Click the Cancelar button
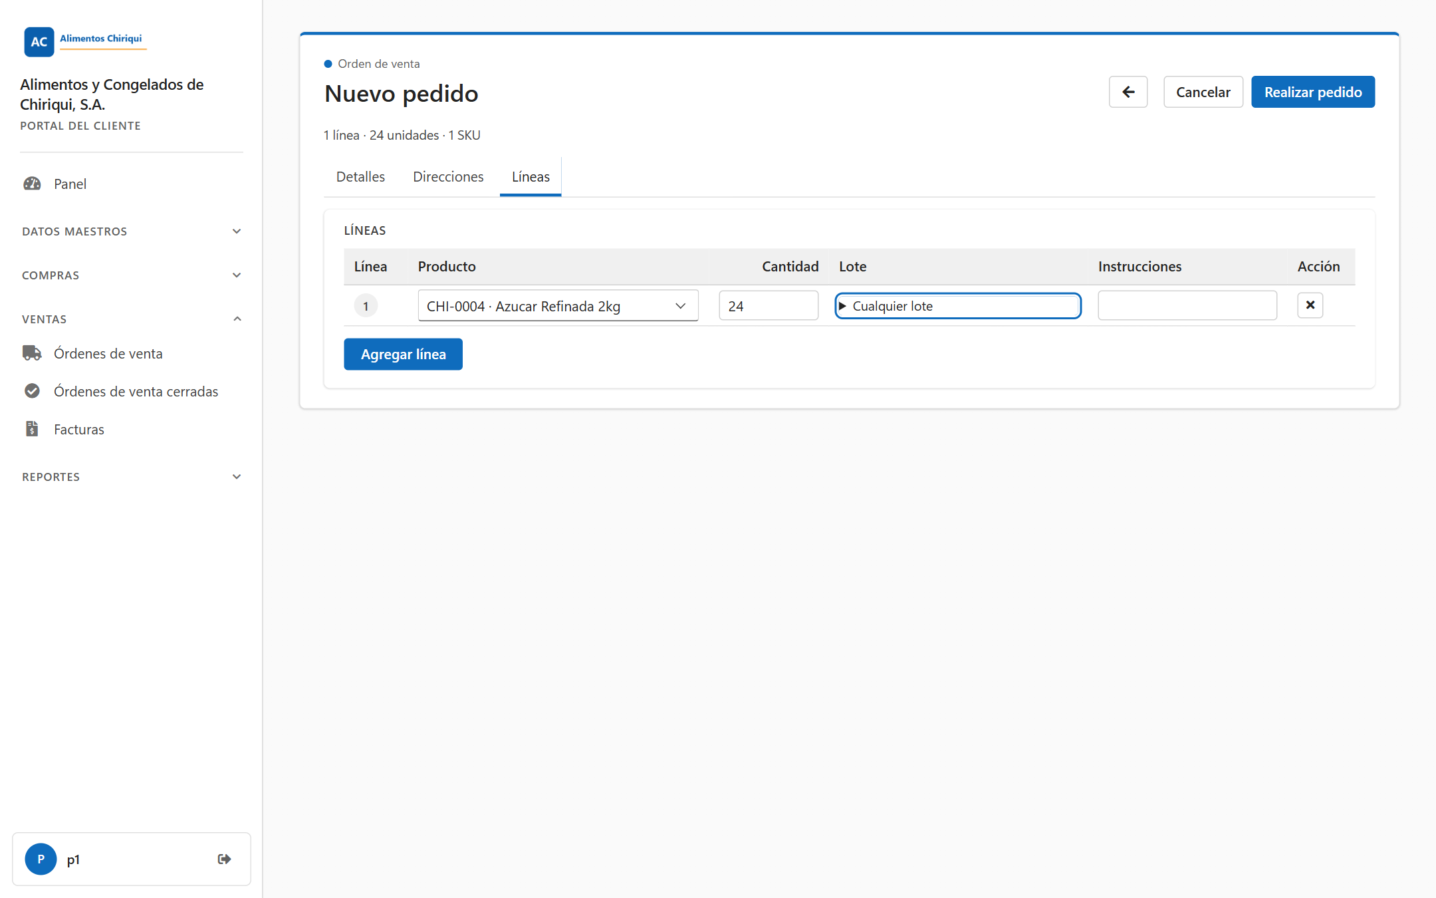This screenshot has height=898, width=1436. [x=1203, y=92]
